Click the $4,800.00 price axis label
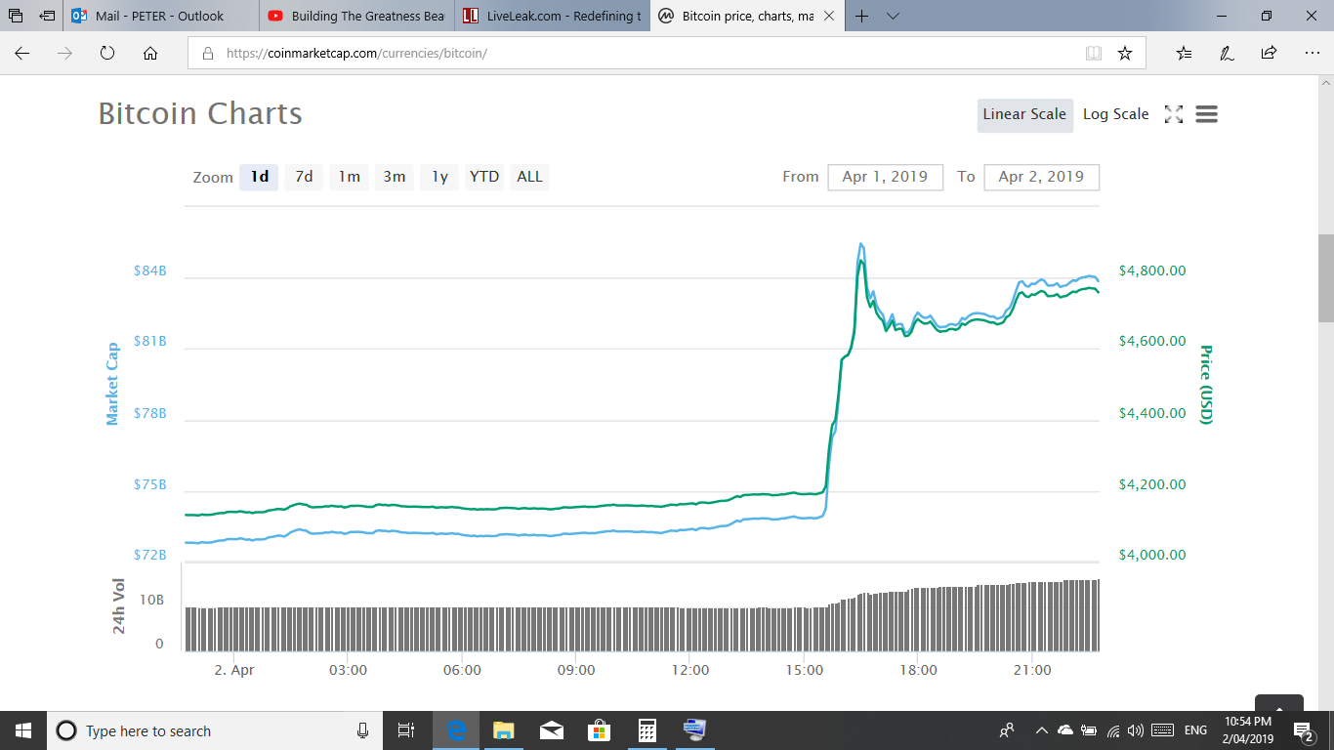The height and width of the screenshot is (750, 1334). point(1152,271)
